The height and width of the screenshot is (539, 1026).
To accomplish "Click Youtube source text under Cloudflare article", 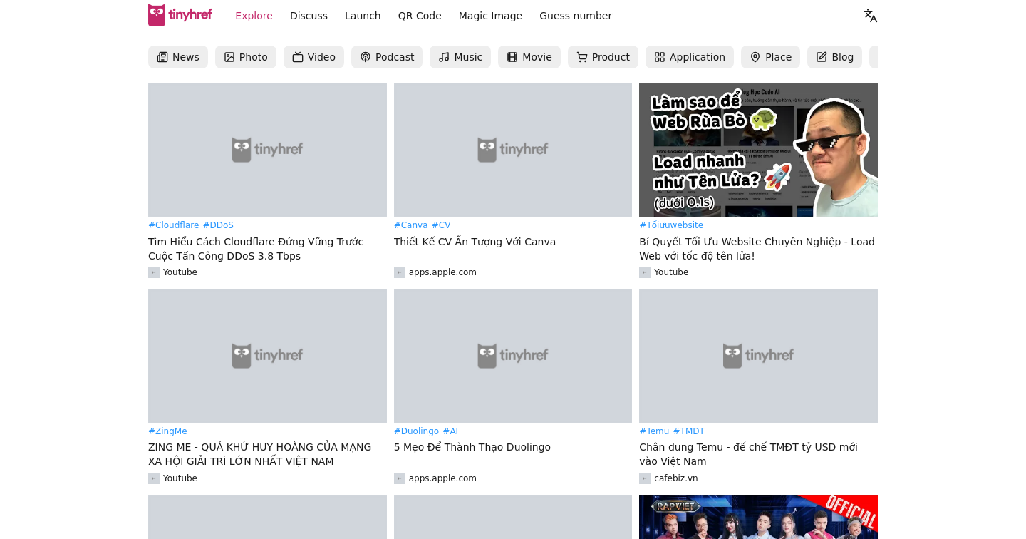I will coord(180,272).
